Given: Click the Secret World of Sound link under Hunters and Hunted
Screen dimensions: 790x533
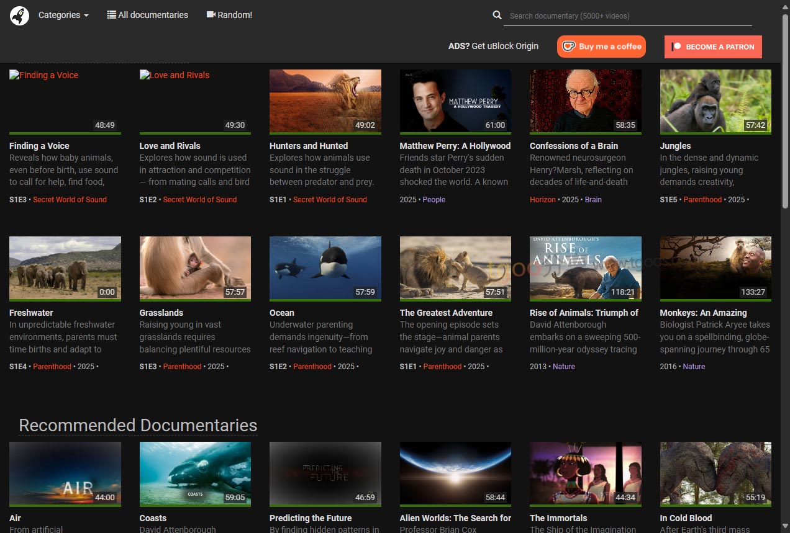Looking at the screenshot, I should point(330,200).
